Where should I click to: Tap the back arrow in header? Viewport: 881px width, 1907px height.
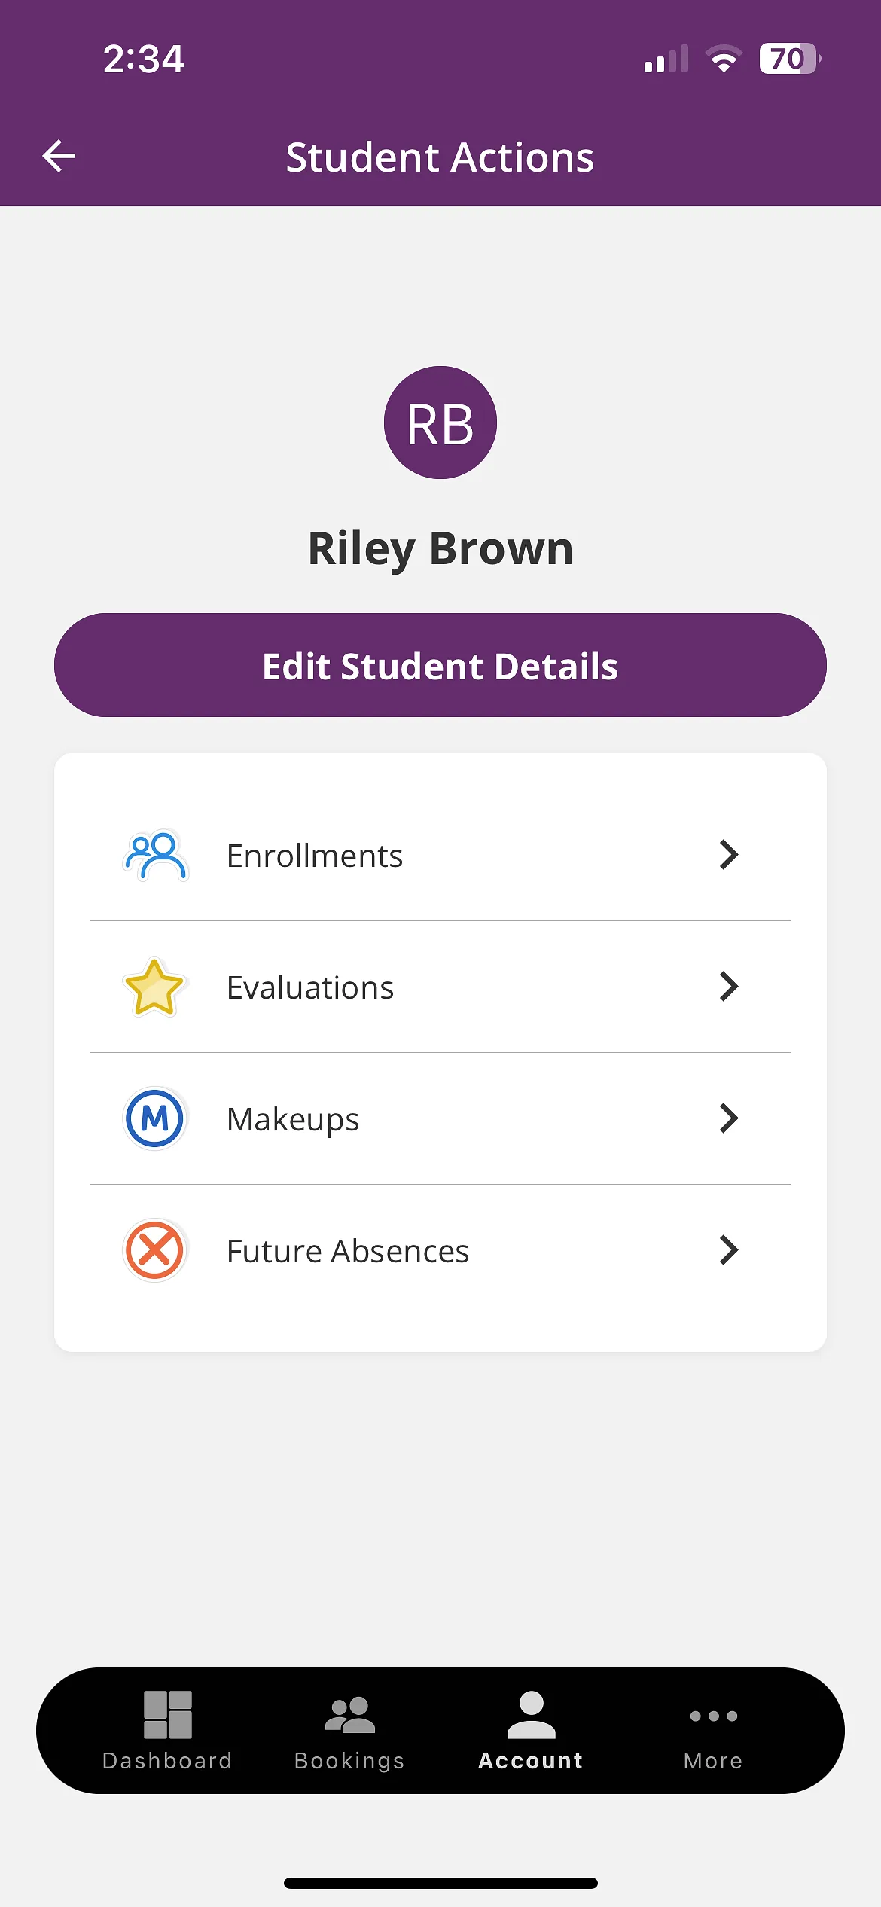(59, 157)
